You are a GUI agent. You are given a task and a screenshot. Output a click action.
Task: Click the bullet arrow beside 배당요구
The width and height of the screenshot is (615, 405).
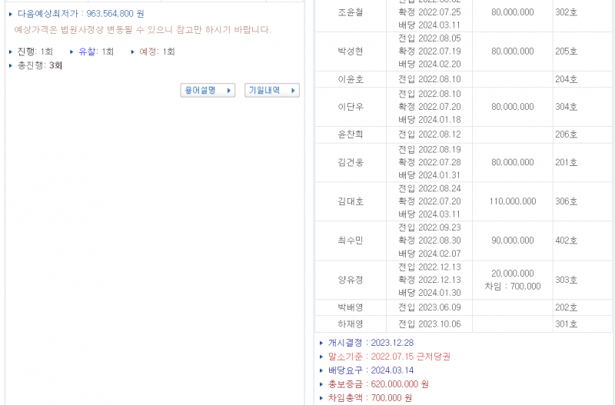click(x=321, y=370)
